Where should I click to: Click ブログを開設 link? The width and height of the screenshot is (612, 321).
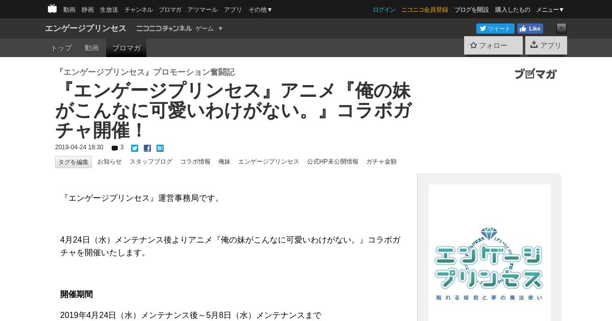click(x=472, y=10)
